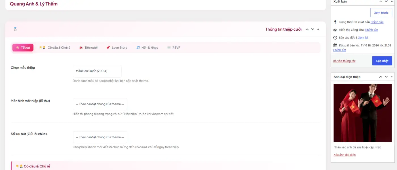Viewport: 397px width, 170px height.
Task: Click the ring icon in the panel header
Action: coord(15,29)
